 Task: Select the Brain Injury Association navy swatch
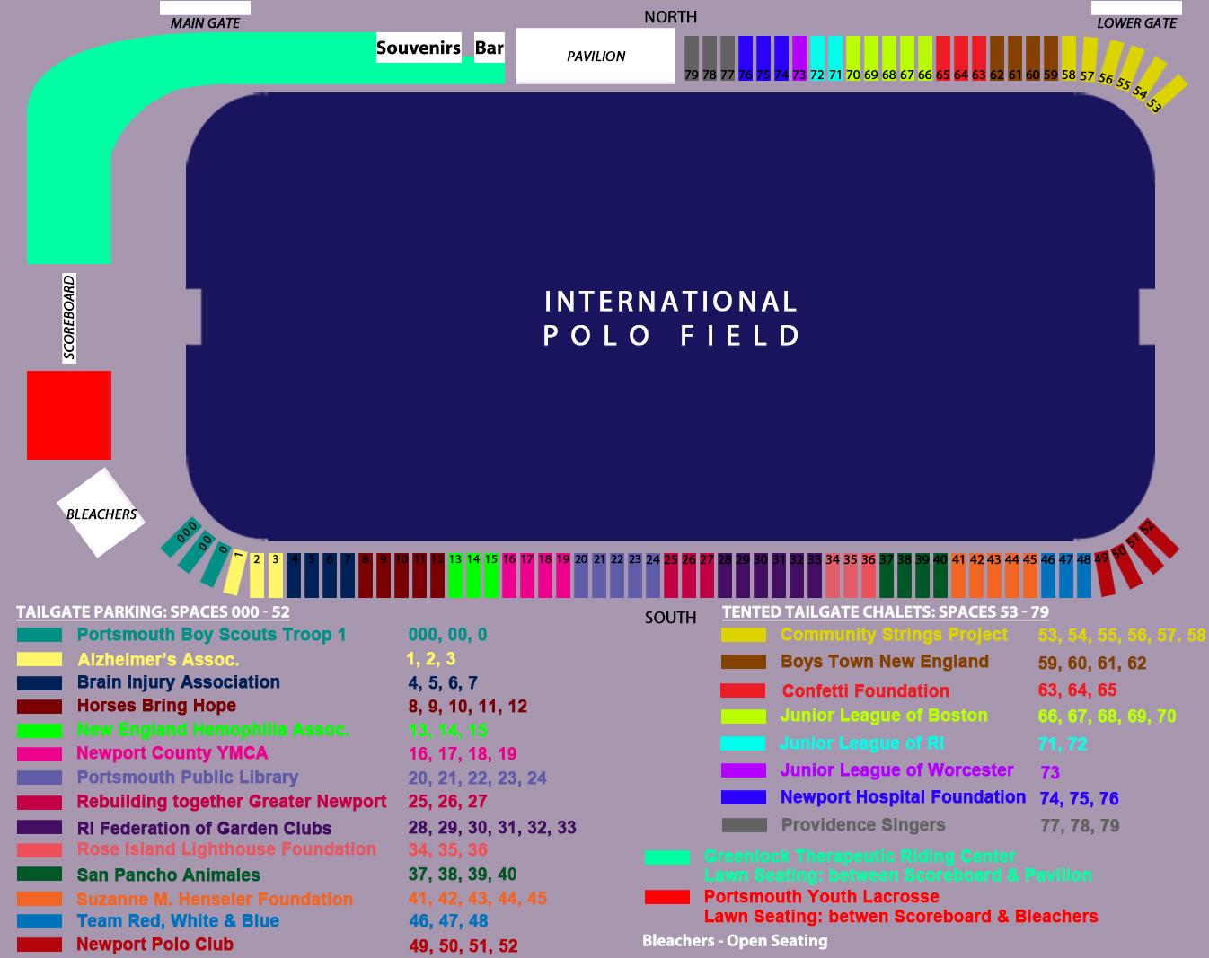[40, 683]
